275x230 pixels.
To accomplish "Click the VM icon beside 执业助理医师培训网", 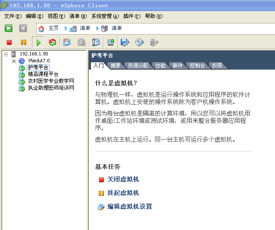I will 22,88.
